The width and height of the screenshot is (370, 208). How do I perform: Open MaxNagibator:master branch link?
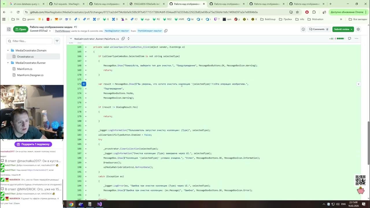pos(117,31)
